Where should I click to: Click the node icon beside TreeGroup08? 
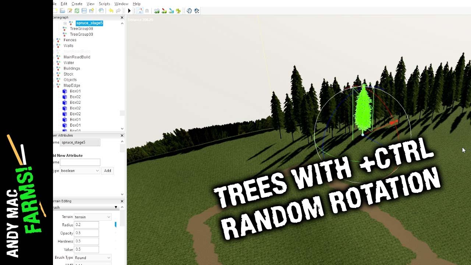tap(65, 29)
